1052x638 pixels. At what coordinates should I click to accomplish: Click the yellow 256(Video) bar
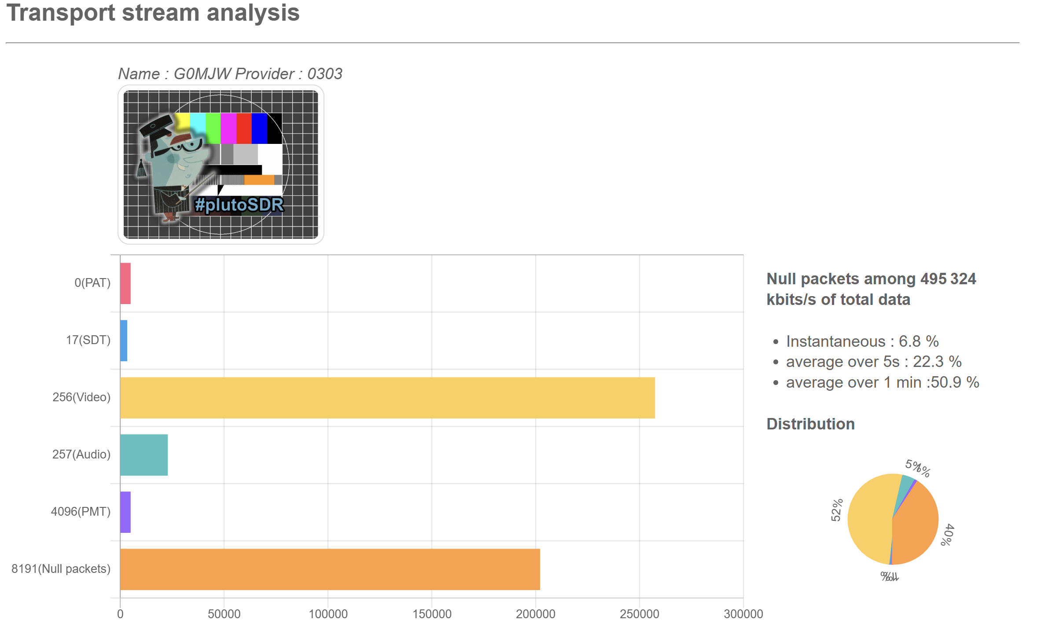(387, 398)
